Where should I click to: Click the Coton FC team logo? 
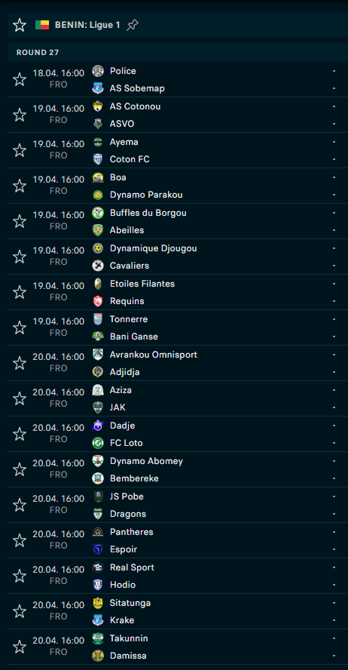98,159
